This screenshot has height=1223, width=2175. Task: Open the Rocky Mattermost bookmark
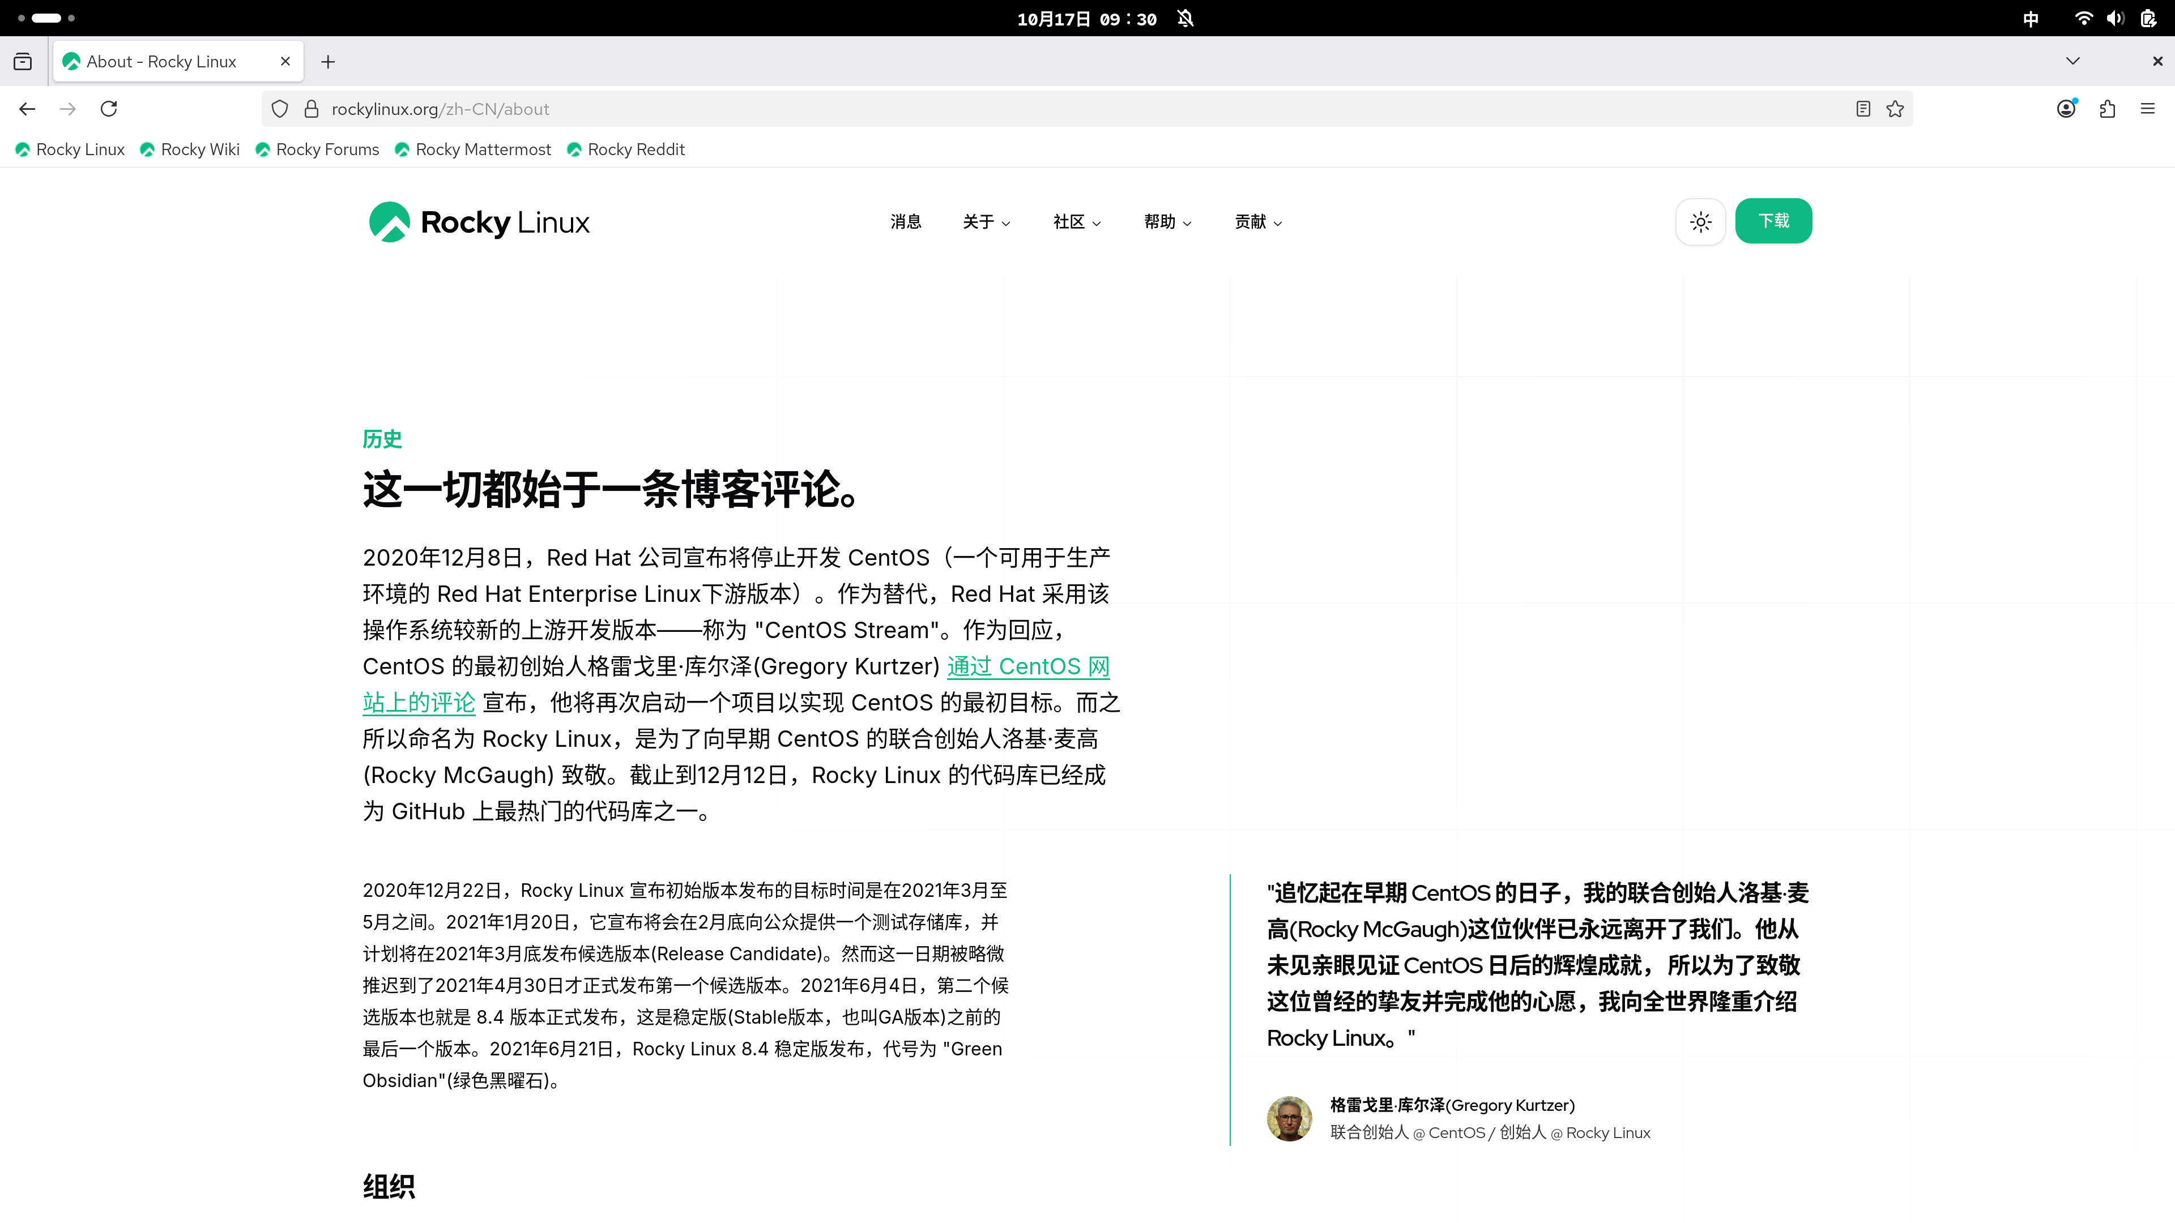pos(473,149)
